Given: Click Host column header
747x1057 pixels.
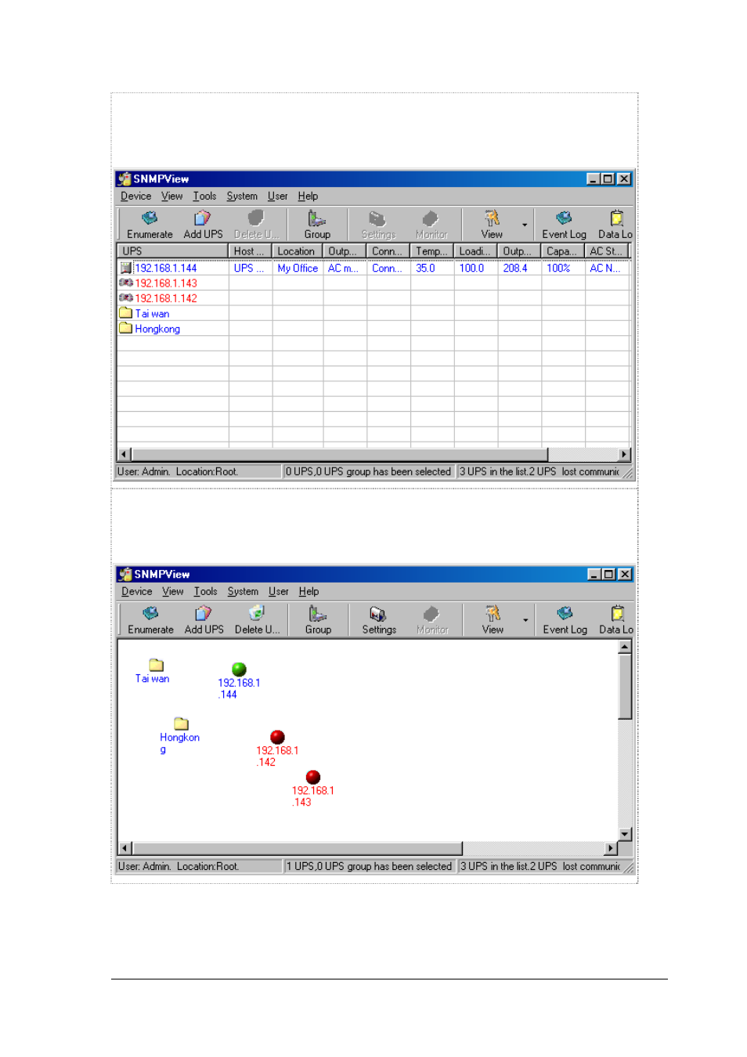Looking at the screenshot, I should tap(250, 251).
